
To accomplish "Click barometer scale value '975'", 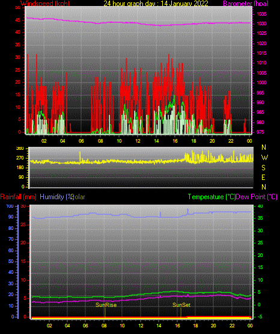I will [x=260, y=132].
